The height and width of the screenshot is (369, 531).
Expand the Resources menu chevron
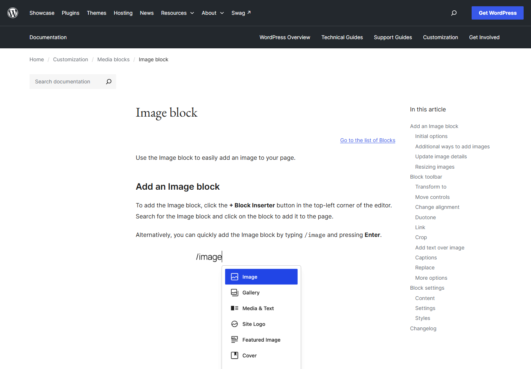192,13
